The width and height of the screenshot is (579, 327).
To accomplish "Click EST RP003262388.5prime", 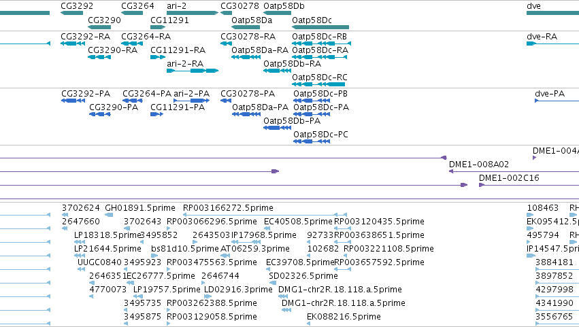I will click(169, 310).
